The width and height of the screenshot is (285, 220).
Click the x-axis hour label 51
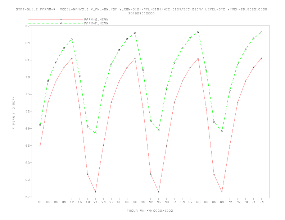coord(175,202)
